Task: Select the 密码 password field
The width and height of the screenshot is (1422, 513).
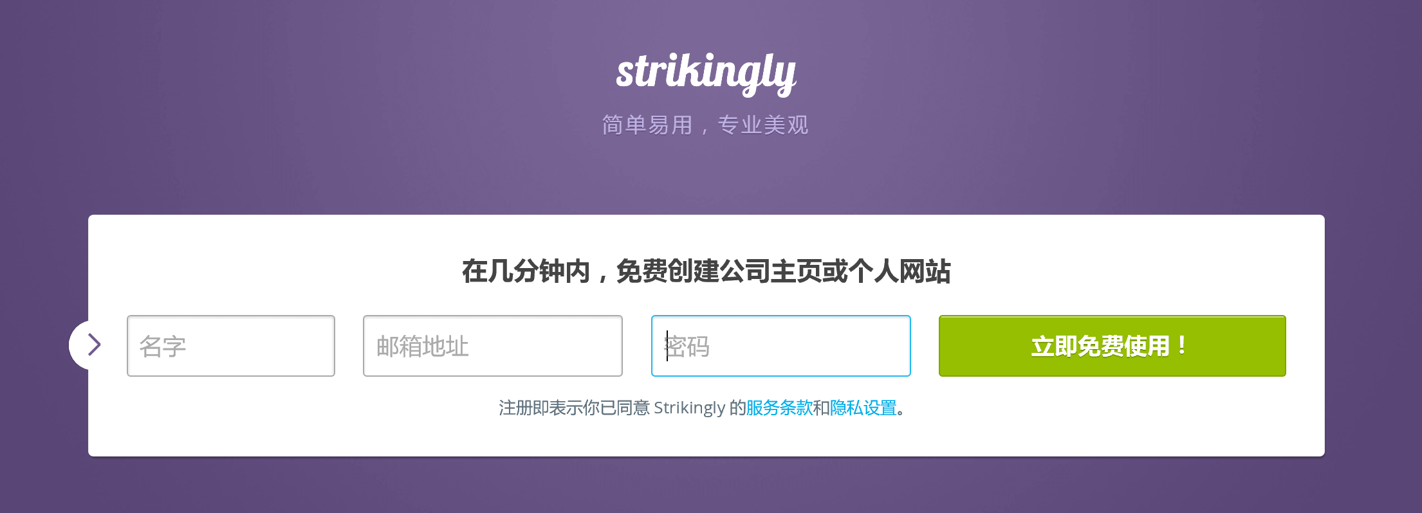Action: [x=781, y=346]
